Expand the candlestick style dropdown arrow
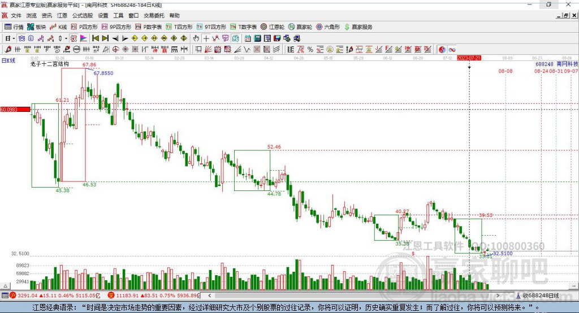 [66, 38]
